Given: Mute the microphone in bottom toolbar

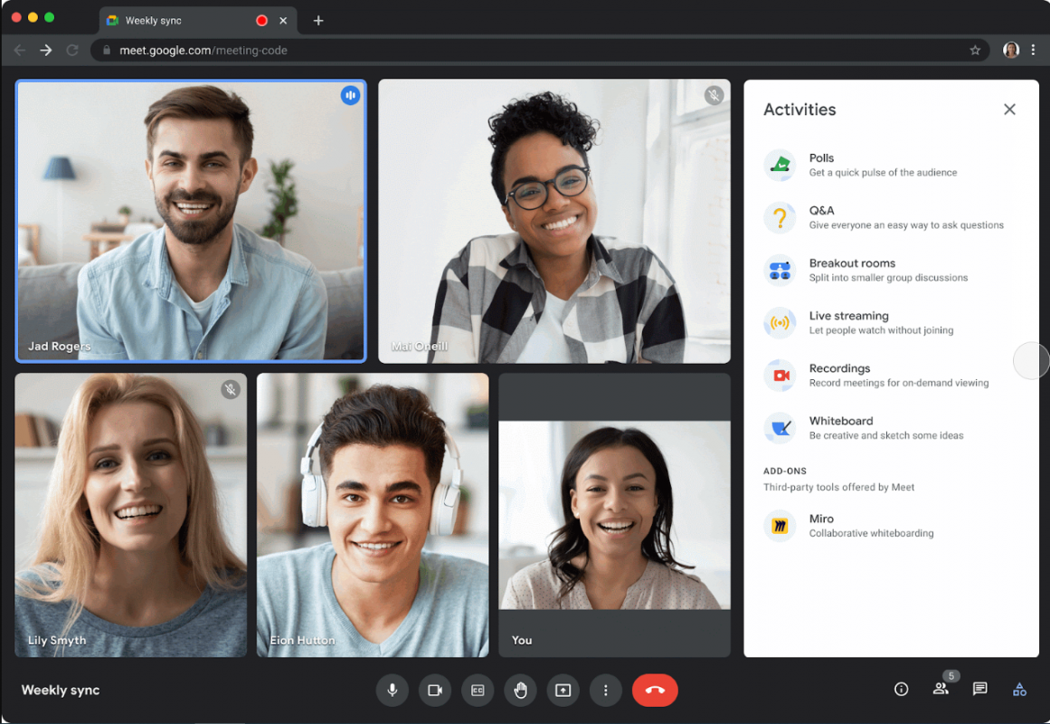Looking at the screenshot, I should (x=393, y=690).
